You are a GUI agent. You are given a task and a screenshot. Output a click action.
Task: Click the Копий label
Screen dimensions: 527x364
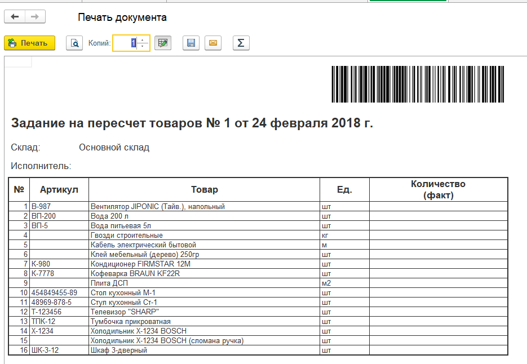[99, 43]
